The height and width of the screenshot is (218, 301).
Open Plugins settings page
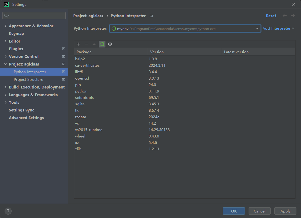click(x=16, y=49)
